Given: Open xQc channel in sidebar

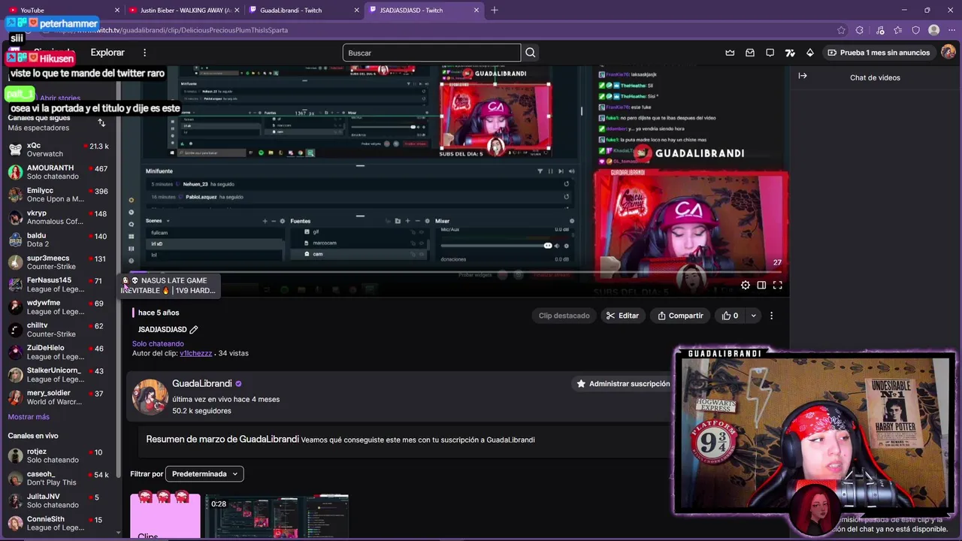Looking at the screenshot, I should point(59,150).
